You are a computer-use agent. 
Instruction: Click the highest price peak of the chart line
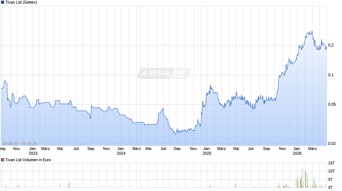[x=312, y=31]
